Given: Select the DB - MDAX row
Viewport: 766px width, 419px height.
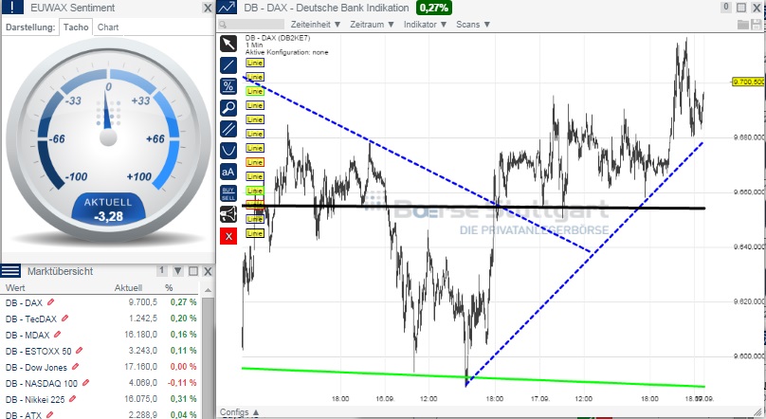Looking at the screenshot, I should tap(101, 335).
